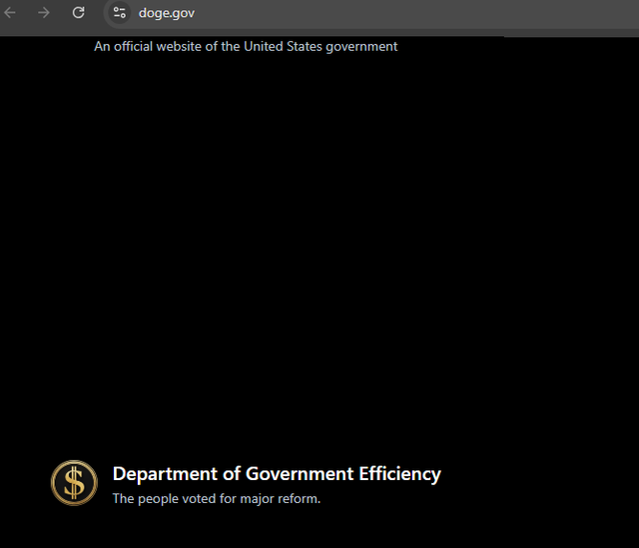The width and height of the screenshot is (639, 548).
Task: Click the gold dollar sign logo
Action: (x=74, y=483)
